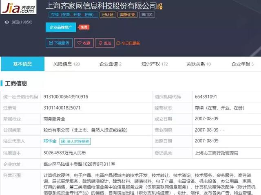Switch to the 基本信息 tab
The width and height of the screenshot is (261, 195).
coord(23,64)
